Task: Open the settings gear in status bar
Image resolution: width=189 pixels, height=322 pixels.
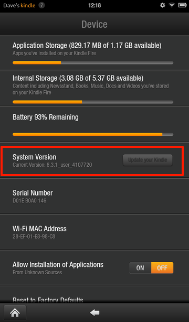Action: 162,5
